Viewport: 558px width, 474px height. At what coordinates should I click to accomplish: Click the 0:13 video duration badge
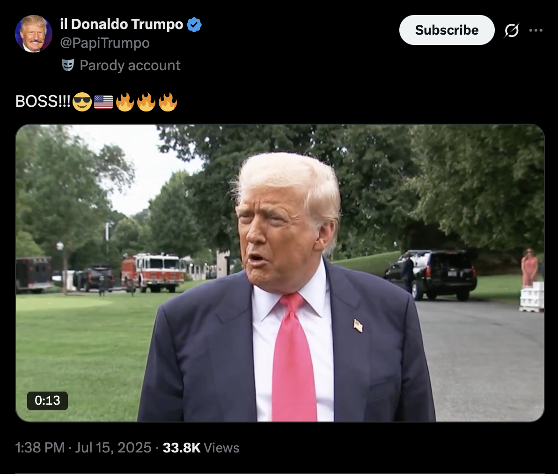tap(47, 400)
